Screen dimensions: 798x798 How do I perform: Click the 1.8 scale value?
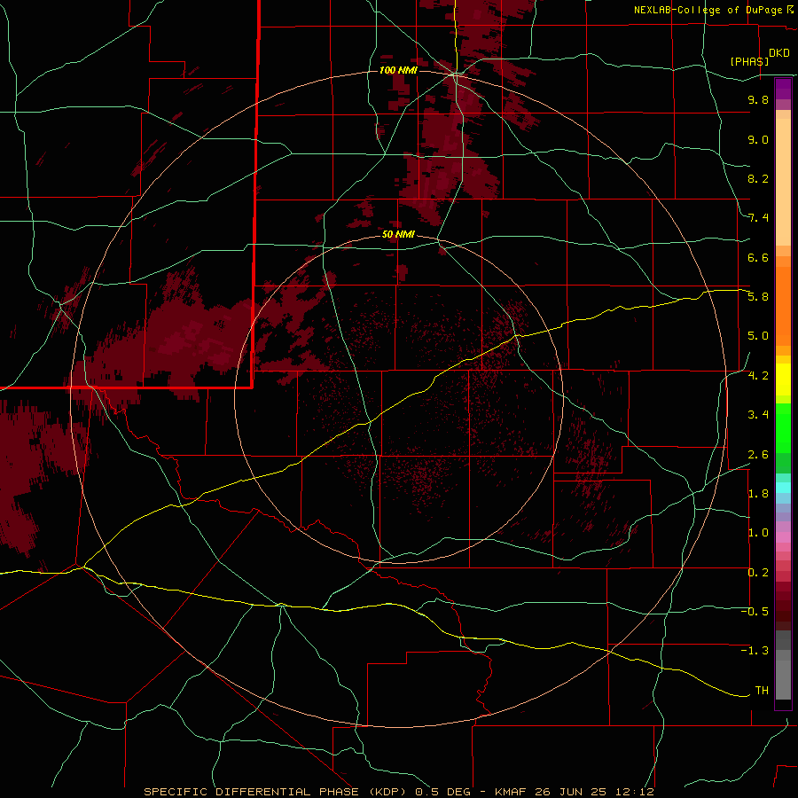[x=758, y=494]
